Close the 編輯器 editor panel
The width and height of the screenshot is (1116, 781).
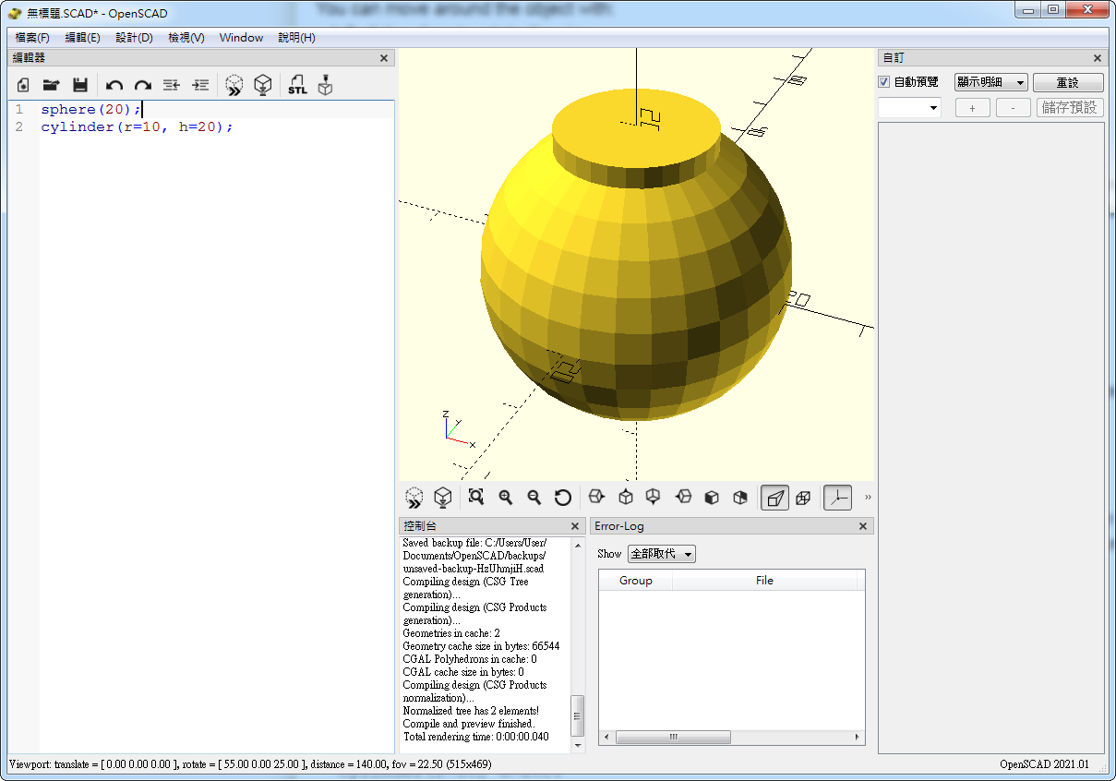[384, 58]
